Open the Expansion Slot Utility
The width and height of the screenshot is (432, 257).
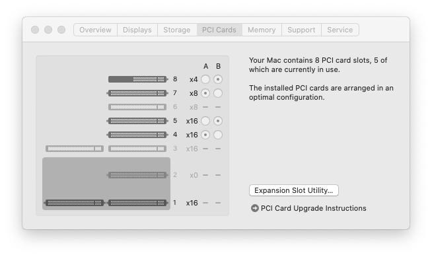294,190
